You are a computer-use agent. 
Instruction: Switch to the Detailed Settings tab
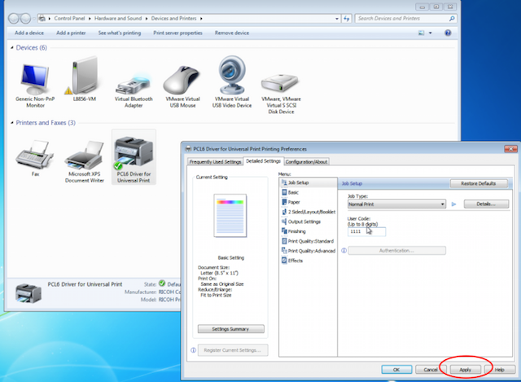[x=263, y=161]
